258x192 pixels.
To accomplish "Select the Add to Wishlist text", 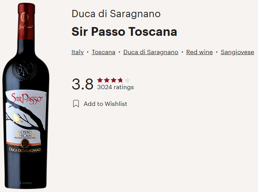I will pyautogui.click(x=105, y=104).
